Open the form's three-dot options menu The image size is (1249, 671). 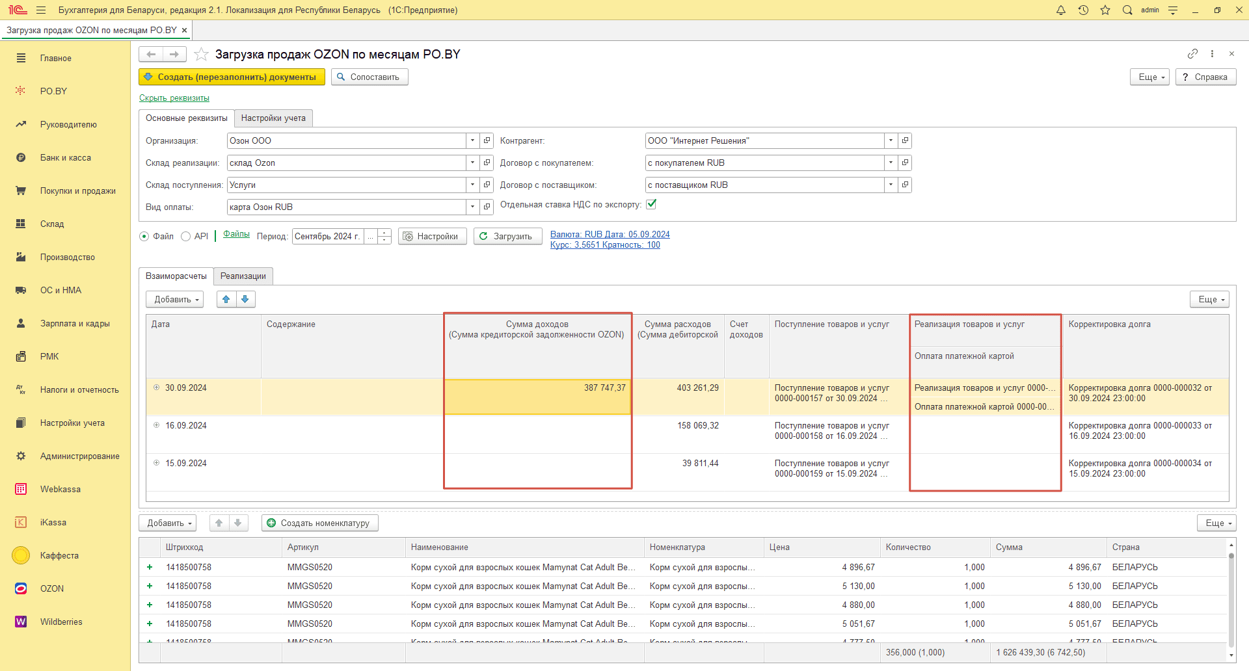(x=1212, y=53)
